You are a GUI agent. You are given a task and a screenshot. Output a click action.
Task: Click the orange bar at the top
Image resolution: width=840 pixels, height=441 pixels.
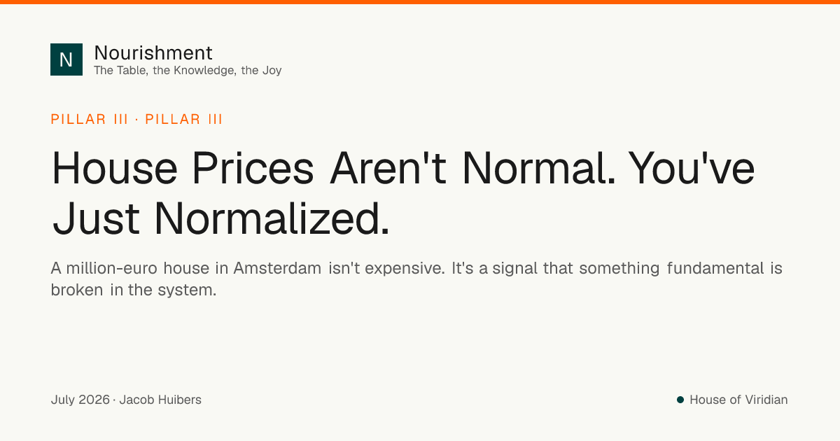[420, 2]
